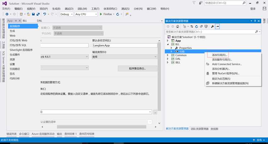Viewport: 268px width, 144px height.
Task: Open target framework dropdown showing 4.6.1
Action: [65, 57]
